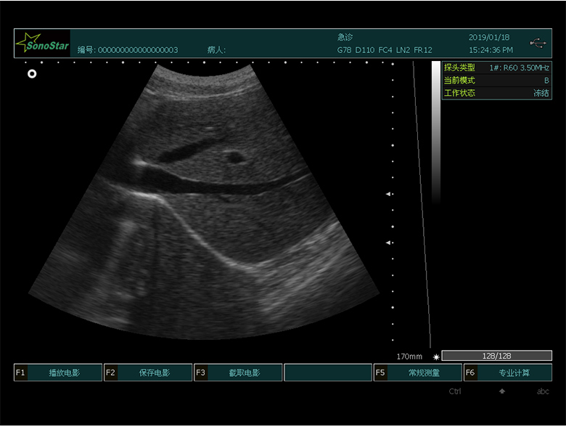The image size is (566, 427).
Task: Click the grayscale gradient bar
Action: pos(435,131)
